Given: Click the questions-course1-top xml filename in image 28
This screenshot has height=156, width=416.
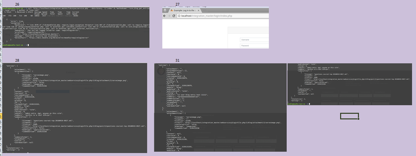Looking at the screenshot, I should pos(48,120).
